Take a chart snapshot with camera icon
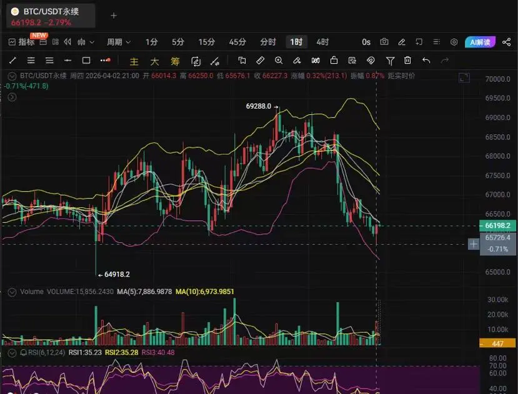The image size is (518, 394). coord(384,42)
